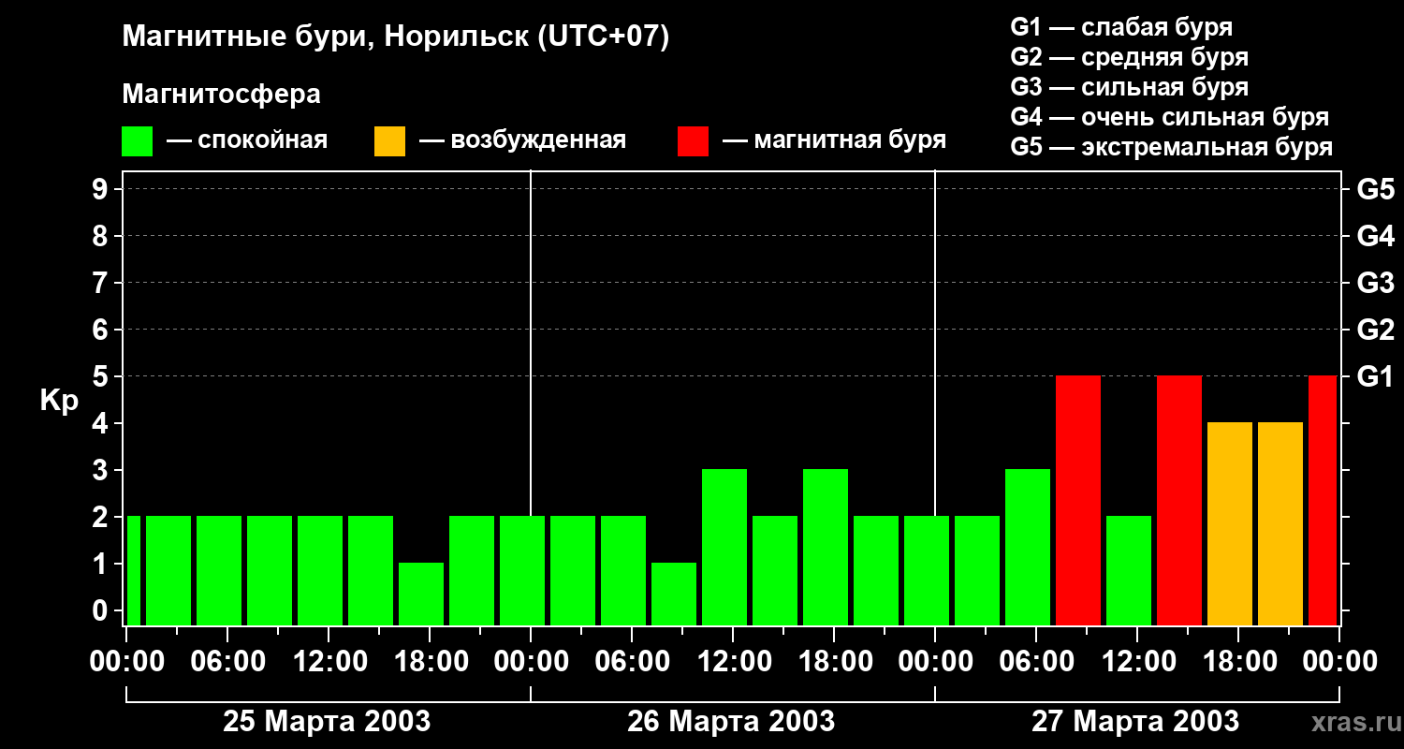1404x749 pixels.
Task: Click the Kp 3 bar near 12:00 on 26 March
Action: tap(724, 548)
